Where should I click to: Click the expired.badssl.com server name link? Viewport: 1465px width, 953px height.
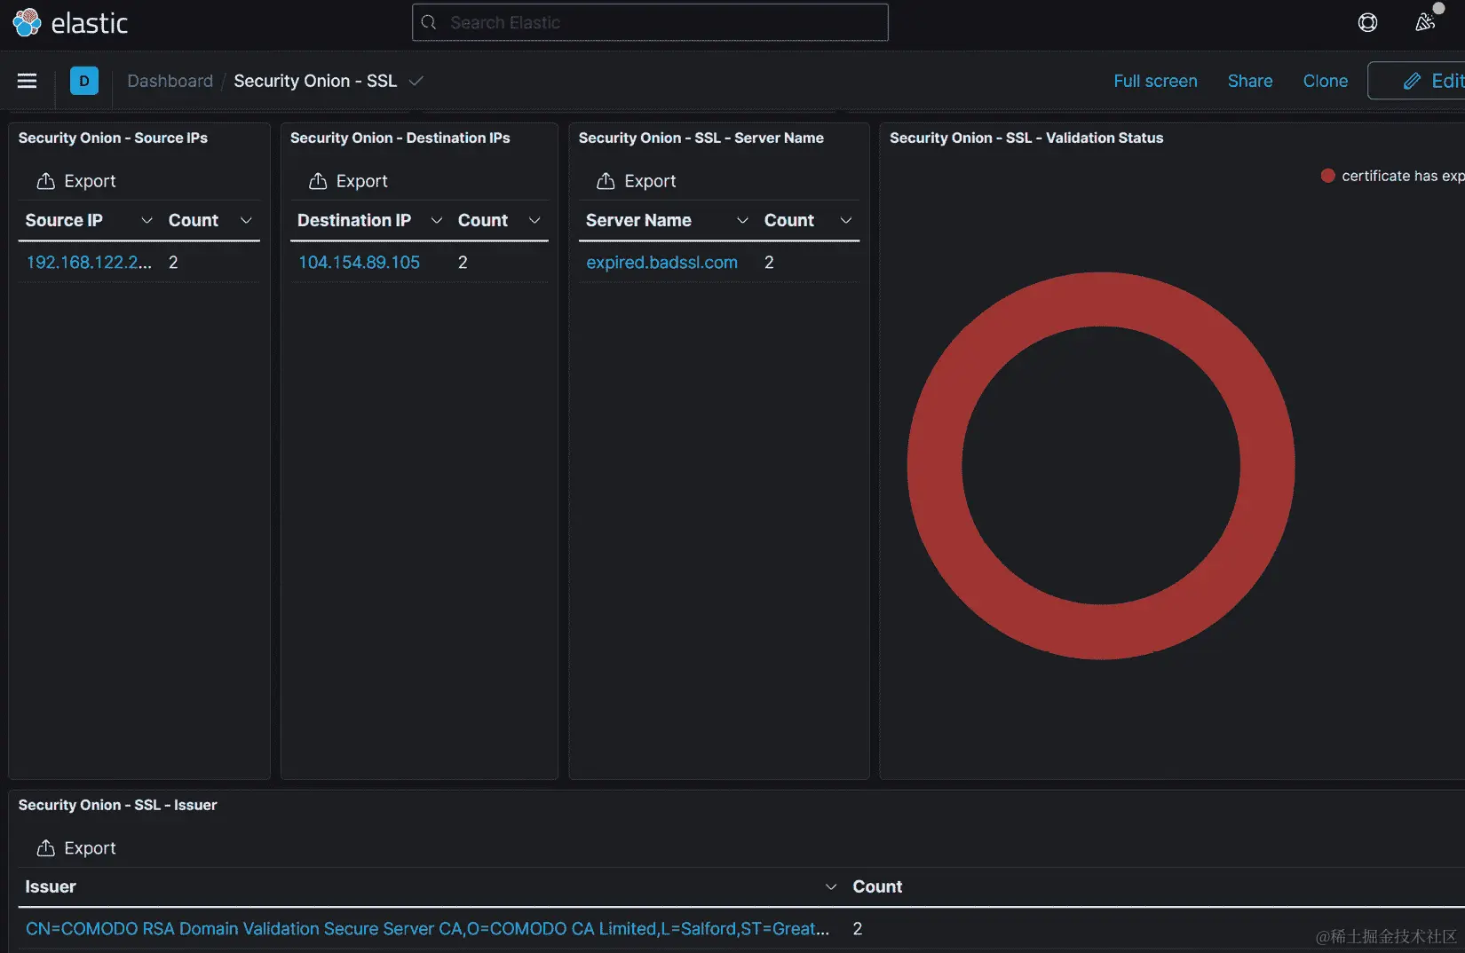tap(661, 263)
